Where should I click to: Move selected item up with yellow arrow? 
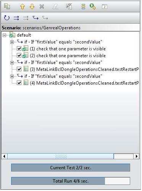(23, 6)
